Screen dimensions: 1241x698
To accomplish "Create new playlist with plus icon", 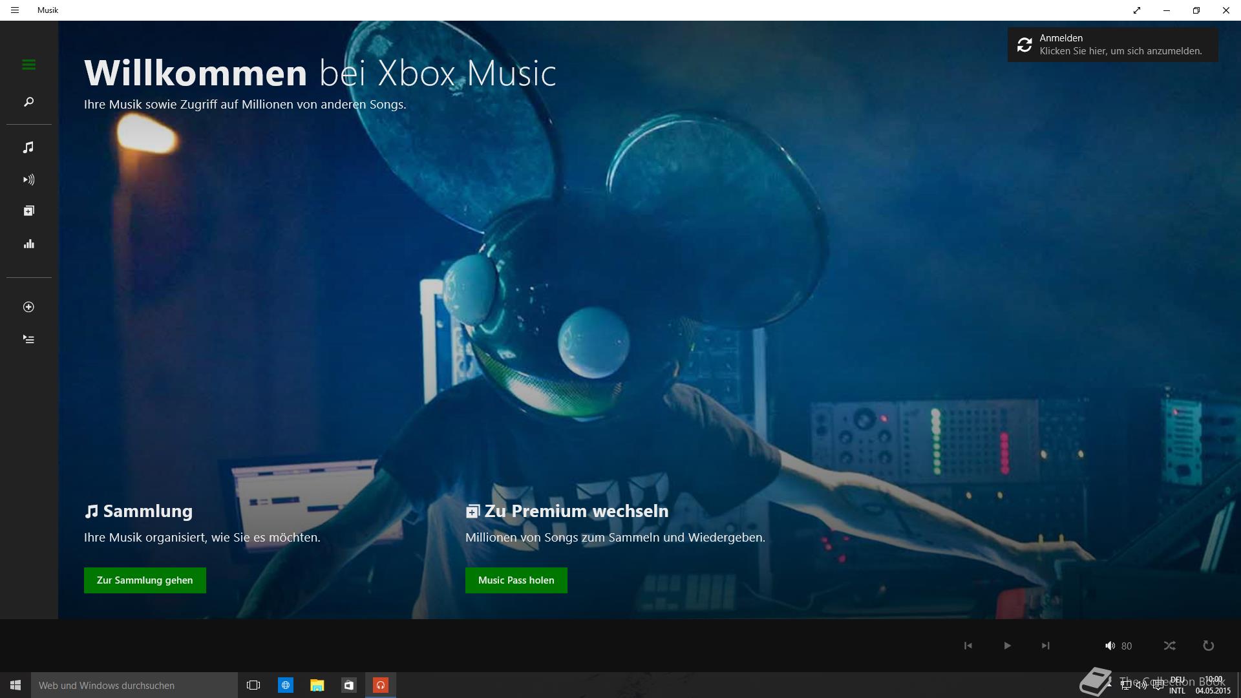I will [28, 307].
